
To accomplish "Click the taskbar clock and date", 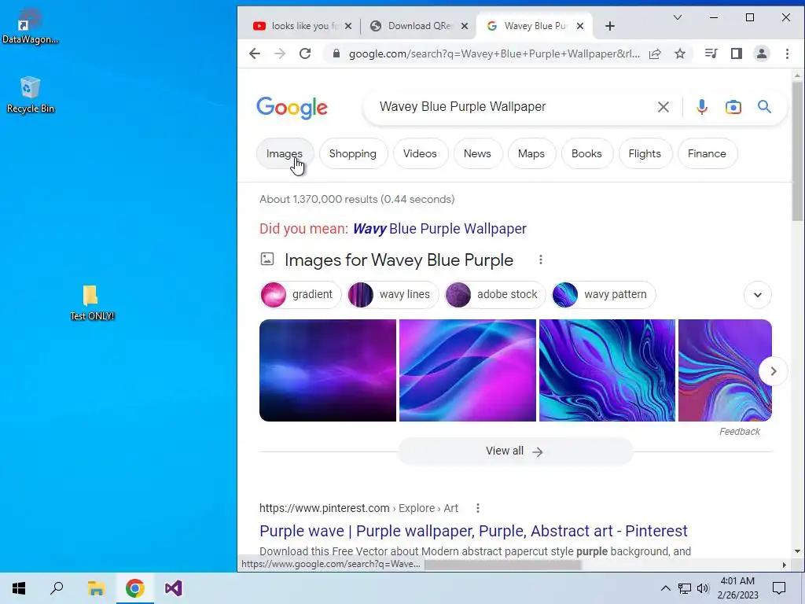I will (x=737, y=588).
